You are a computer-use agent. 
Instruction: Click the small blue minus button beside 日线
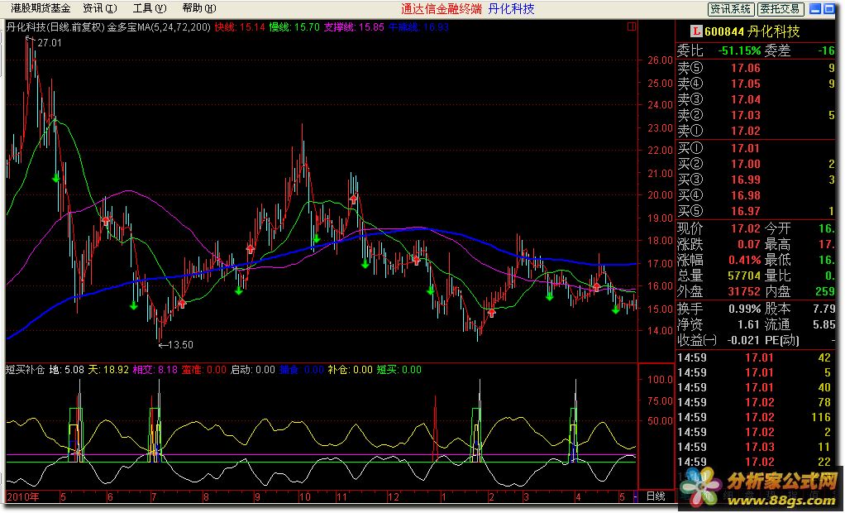coord(635,496)
